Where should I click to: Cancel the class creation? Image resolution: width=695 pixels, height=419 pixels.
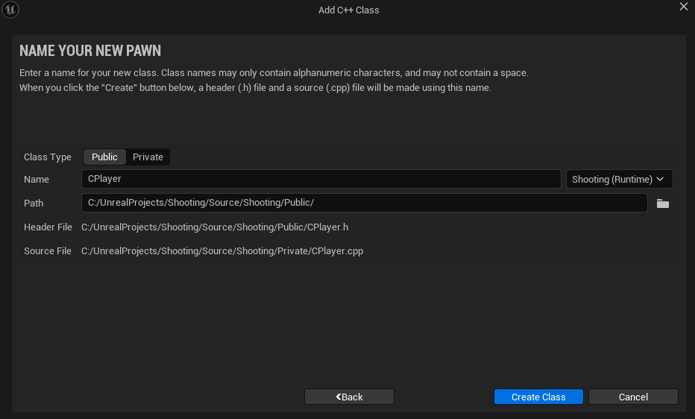coord(633,397)
